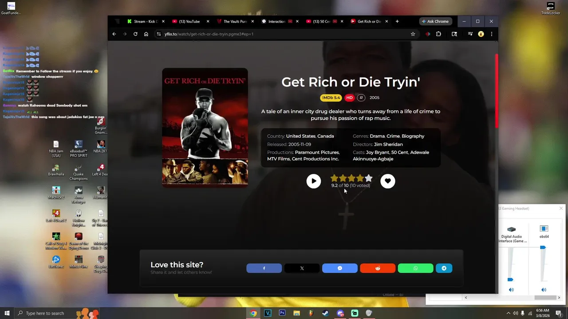Select the Arma Reforger desktop shortcut
Screen dimensions: 568x319
pyautogui.click(x=79, y=195)
